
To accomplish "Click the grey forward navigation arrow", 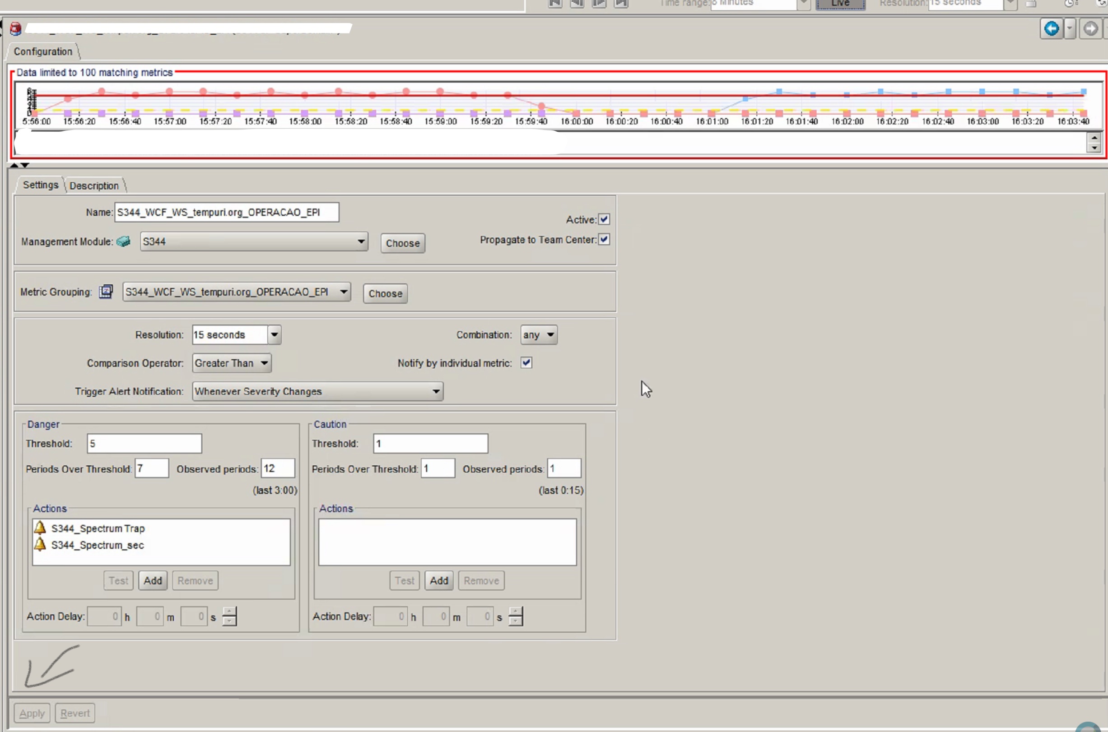I will [x=1091, y=28].
